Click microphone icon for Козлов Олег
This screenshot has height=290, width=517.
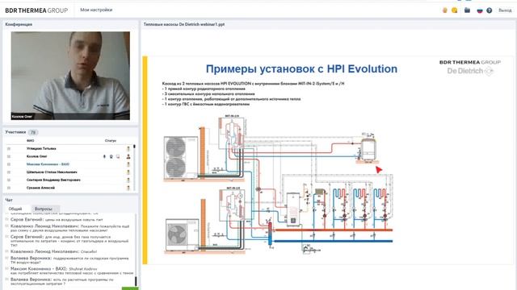coord(104,156)
